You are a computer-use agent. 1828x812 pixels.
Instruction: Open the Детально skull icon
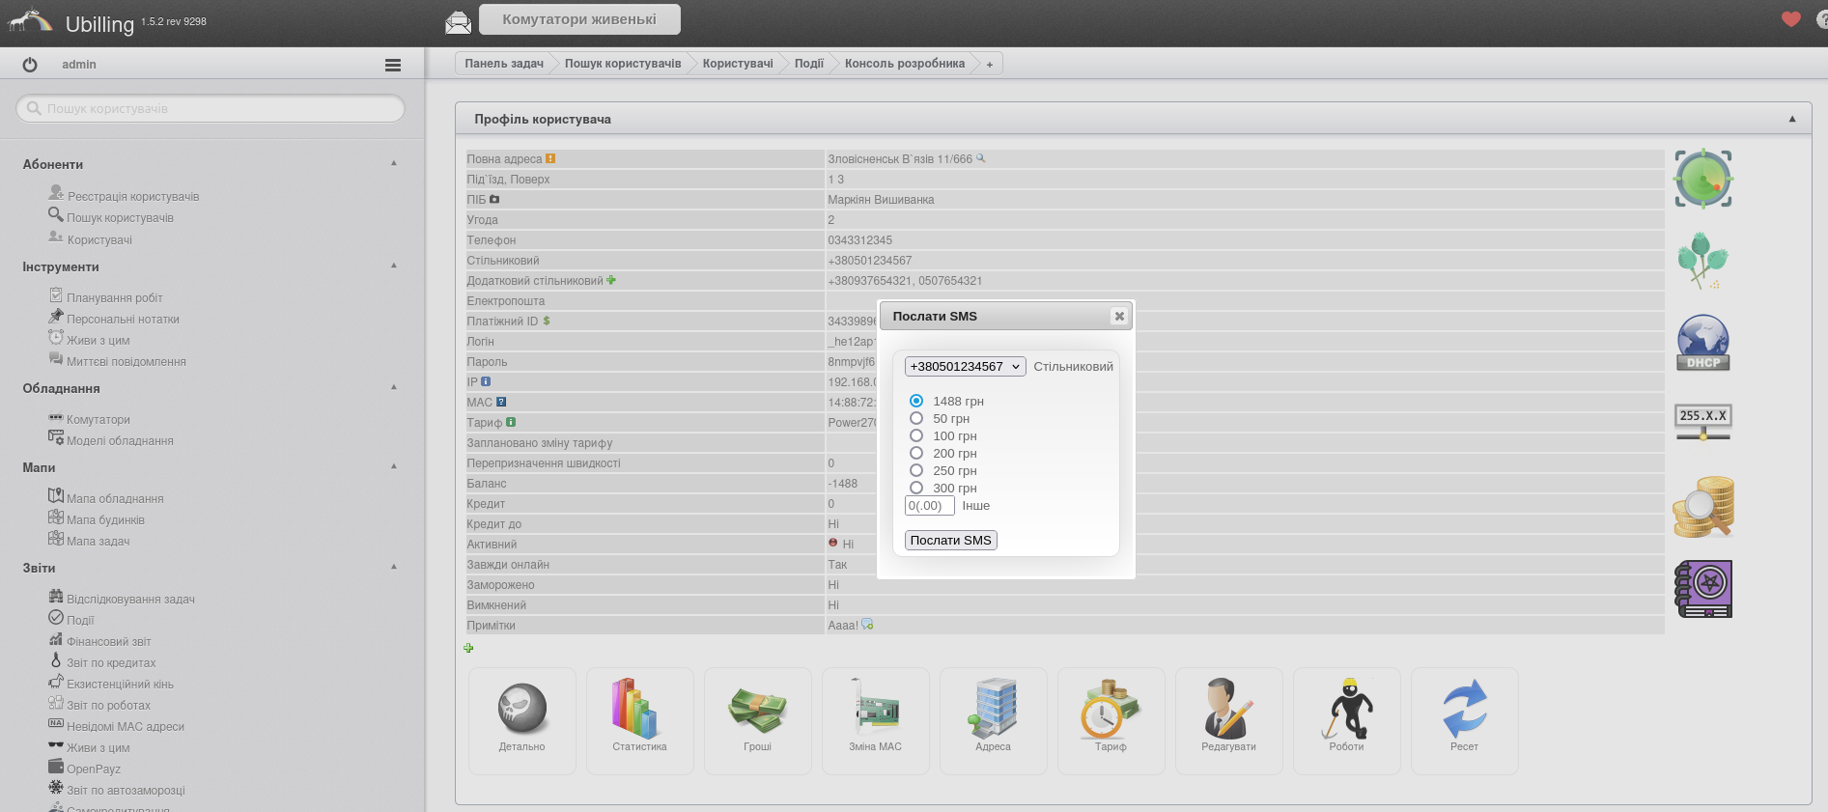(522, 711)
